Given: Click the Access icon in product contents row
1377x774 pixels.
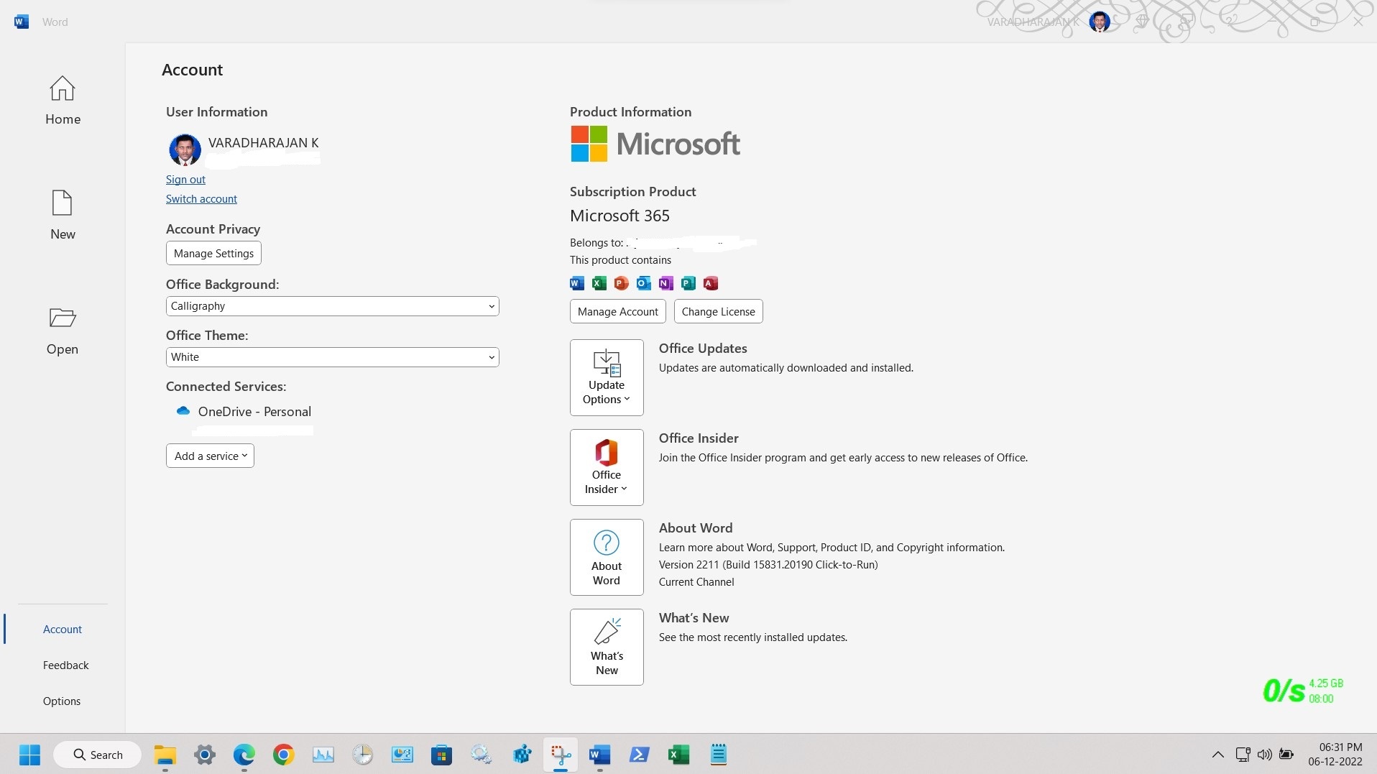Looking at the screenshot, I should pos(711,283).
